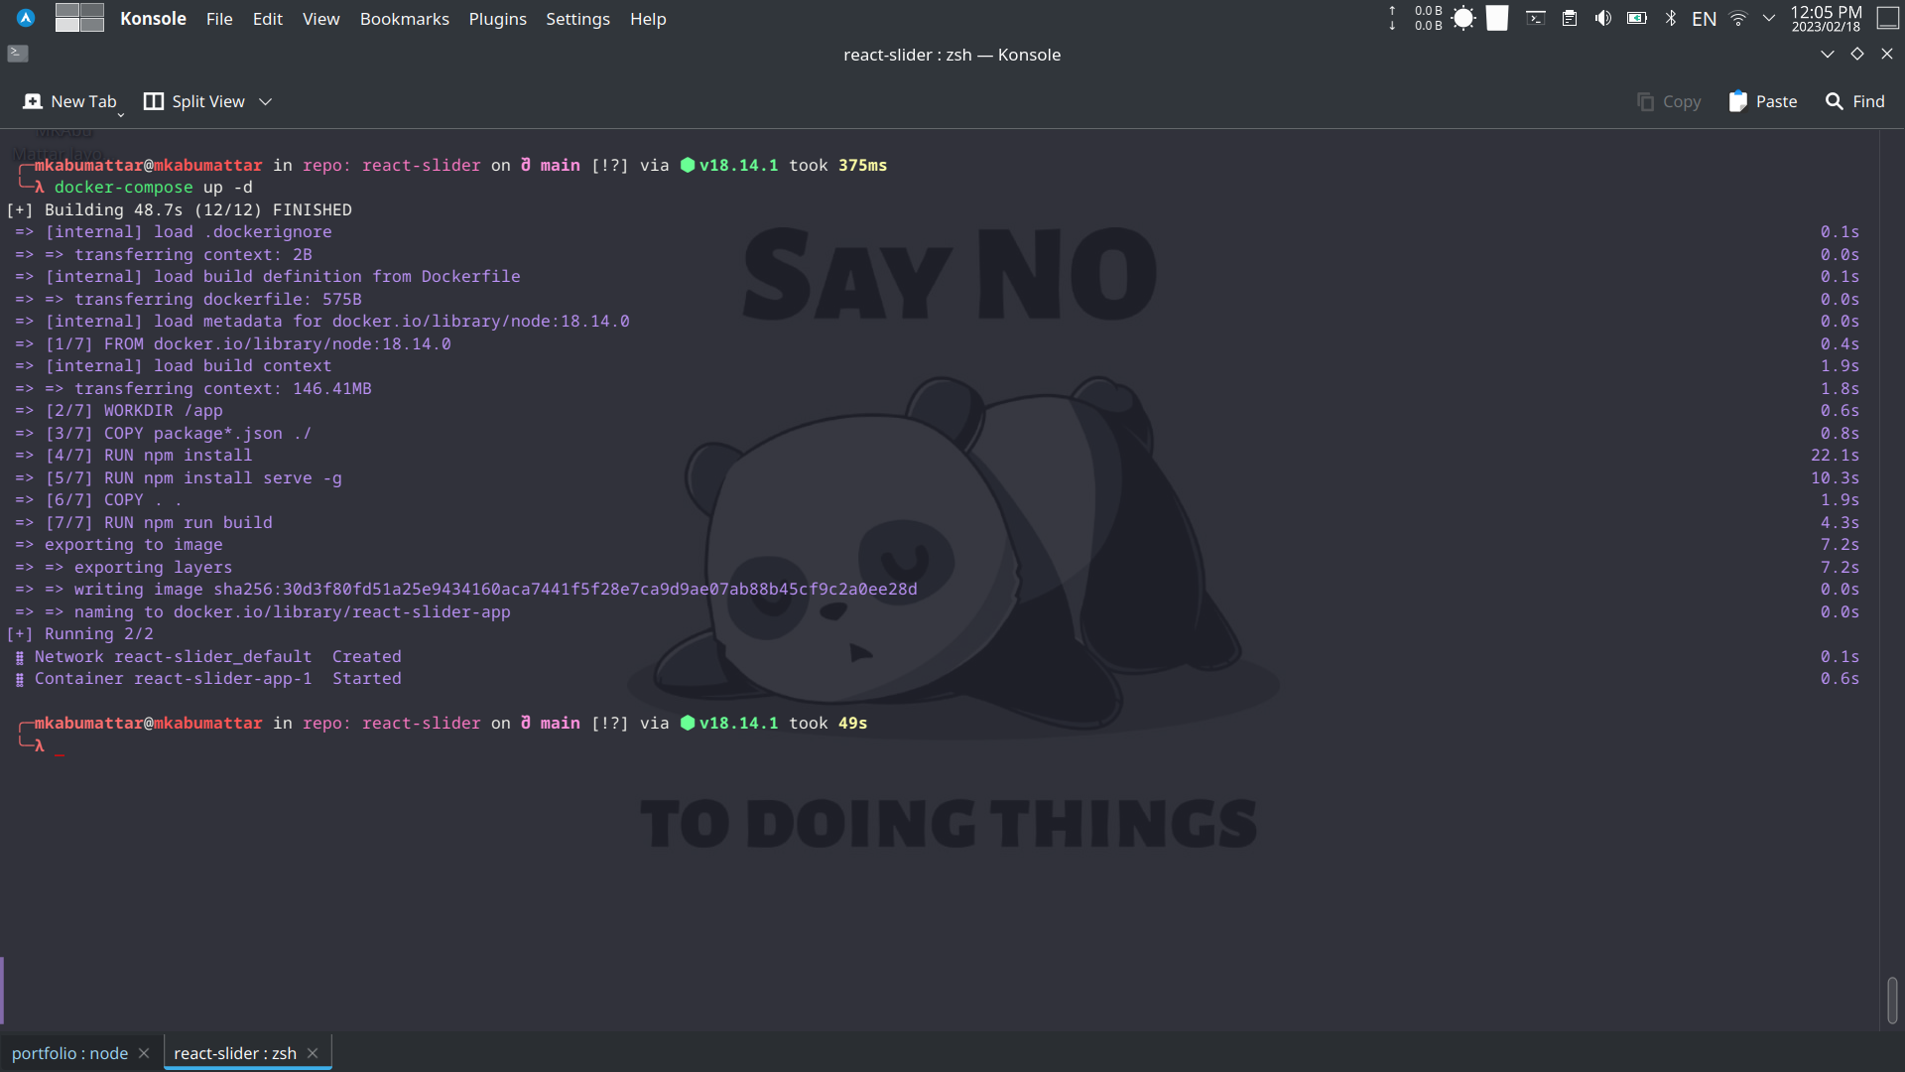Switch keyboard layout by clicking EN indicator
The width and height of the screenshot is (1905, 1072).
(1705, 17)
